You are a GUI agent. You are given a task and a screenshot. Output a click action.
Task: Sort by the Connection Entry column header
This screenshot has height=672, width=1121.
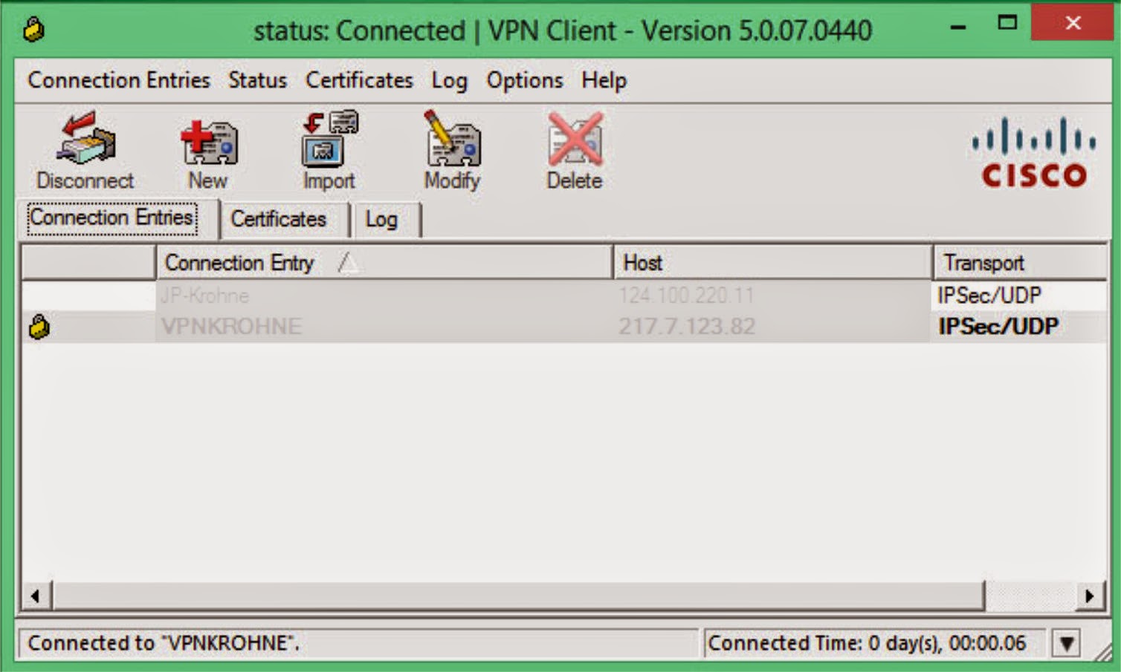(x=384, y=262)
